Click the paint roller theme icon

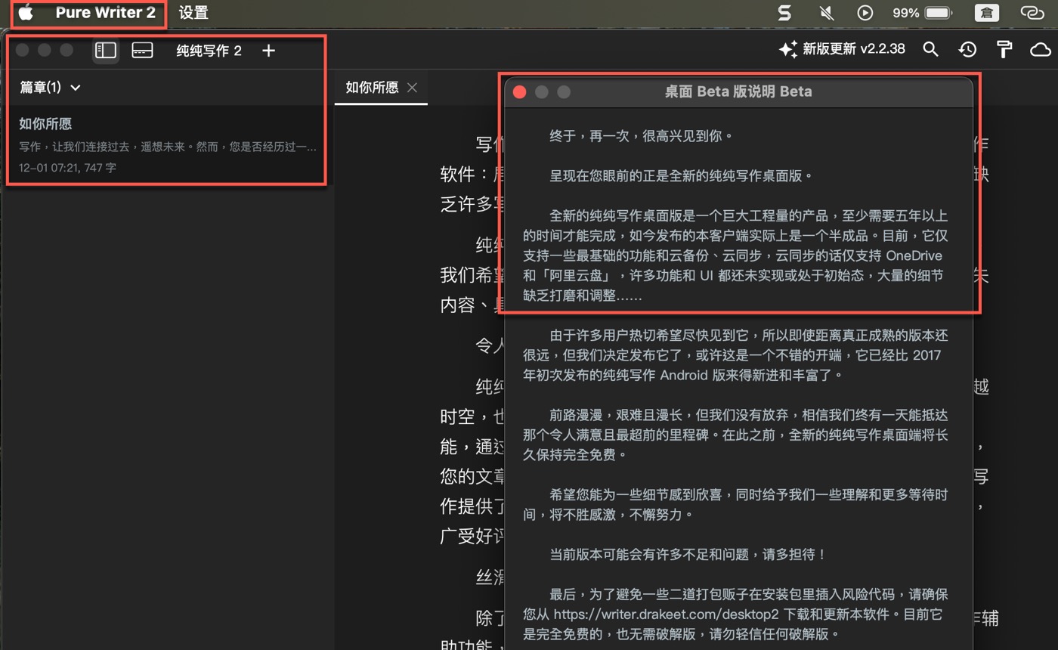point(1004,48)
